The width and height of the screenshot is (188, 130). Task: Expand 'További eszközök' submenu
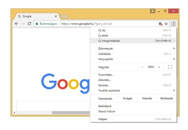pos(133,90)
